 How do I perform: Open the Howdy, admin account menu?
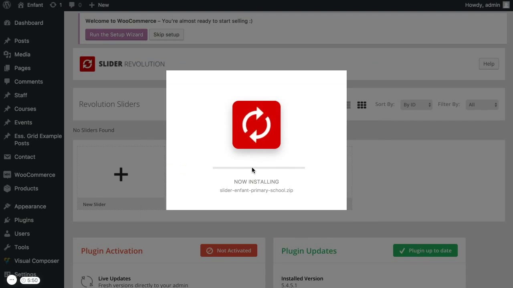487,5
